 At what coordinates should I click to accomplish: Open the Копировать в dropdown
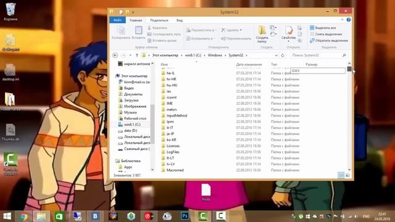(201, 38)
